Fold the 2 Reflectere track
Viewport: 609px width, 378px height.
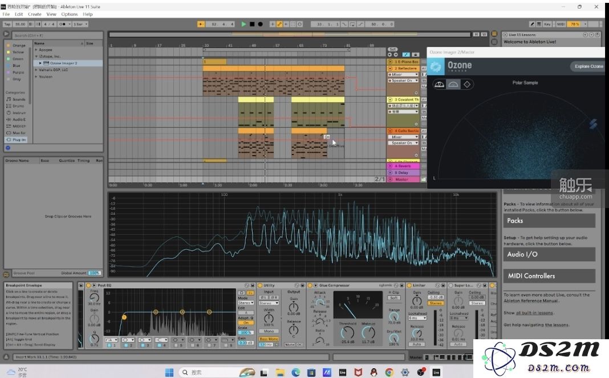click(x=390, y=68)
